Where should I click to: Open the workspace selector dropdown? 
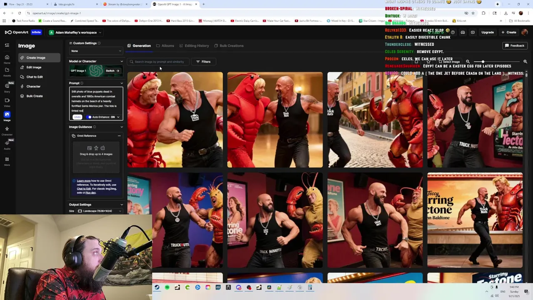click(x=75, y=32)
